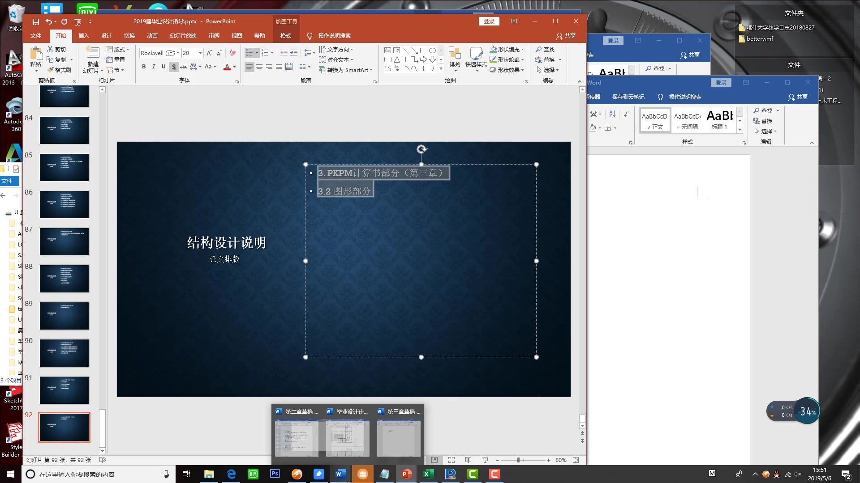Switch to the Insert ribbon tab
The width and height of the screenshot is (860, 483).
pos(83,35)
